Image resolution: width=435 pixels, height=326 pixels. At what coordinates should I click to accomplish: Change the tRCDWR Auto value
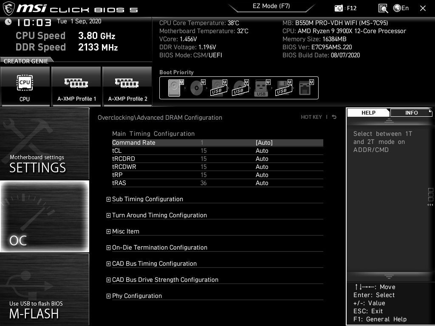262,166
